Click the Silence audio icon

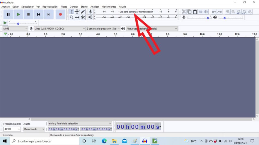[x=206, y=12]
